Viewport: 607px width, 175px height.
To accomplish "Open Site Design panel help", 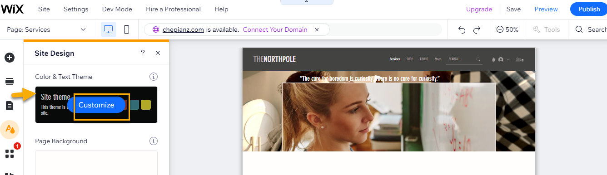I will point(143,53).
